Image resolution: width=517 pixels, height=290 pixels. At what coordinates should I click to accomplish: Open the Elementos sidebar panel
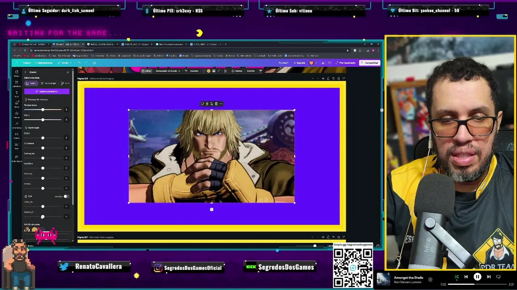(17, 84)
